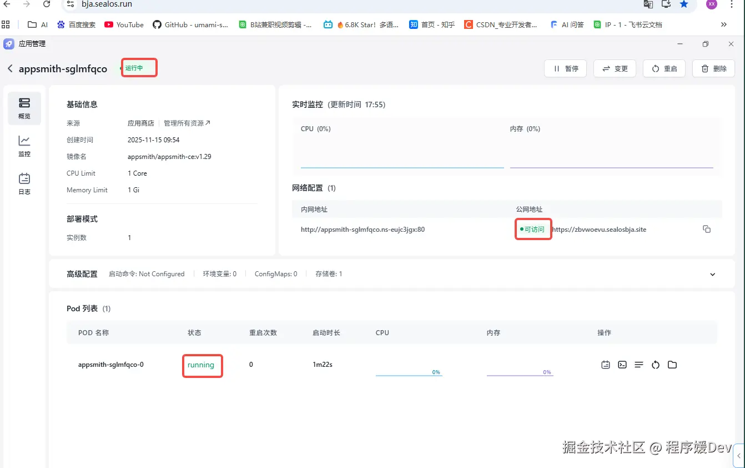The height and width of the screenshot is (468, 745).
Task: Go back using the arrow beside appsmith-sglmfqco
Action: (x=9, y=69)
